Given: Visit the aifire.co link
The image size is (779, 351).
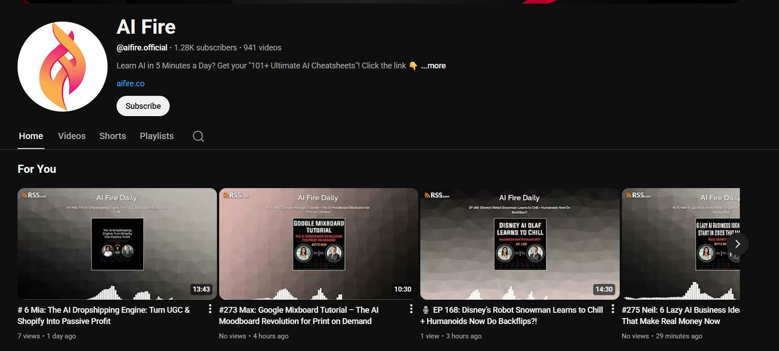Looking at the screenshot, I should pyautogui.click(x=131, y=84).
